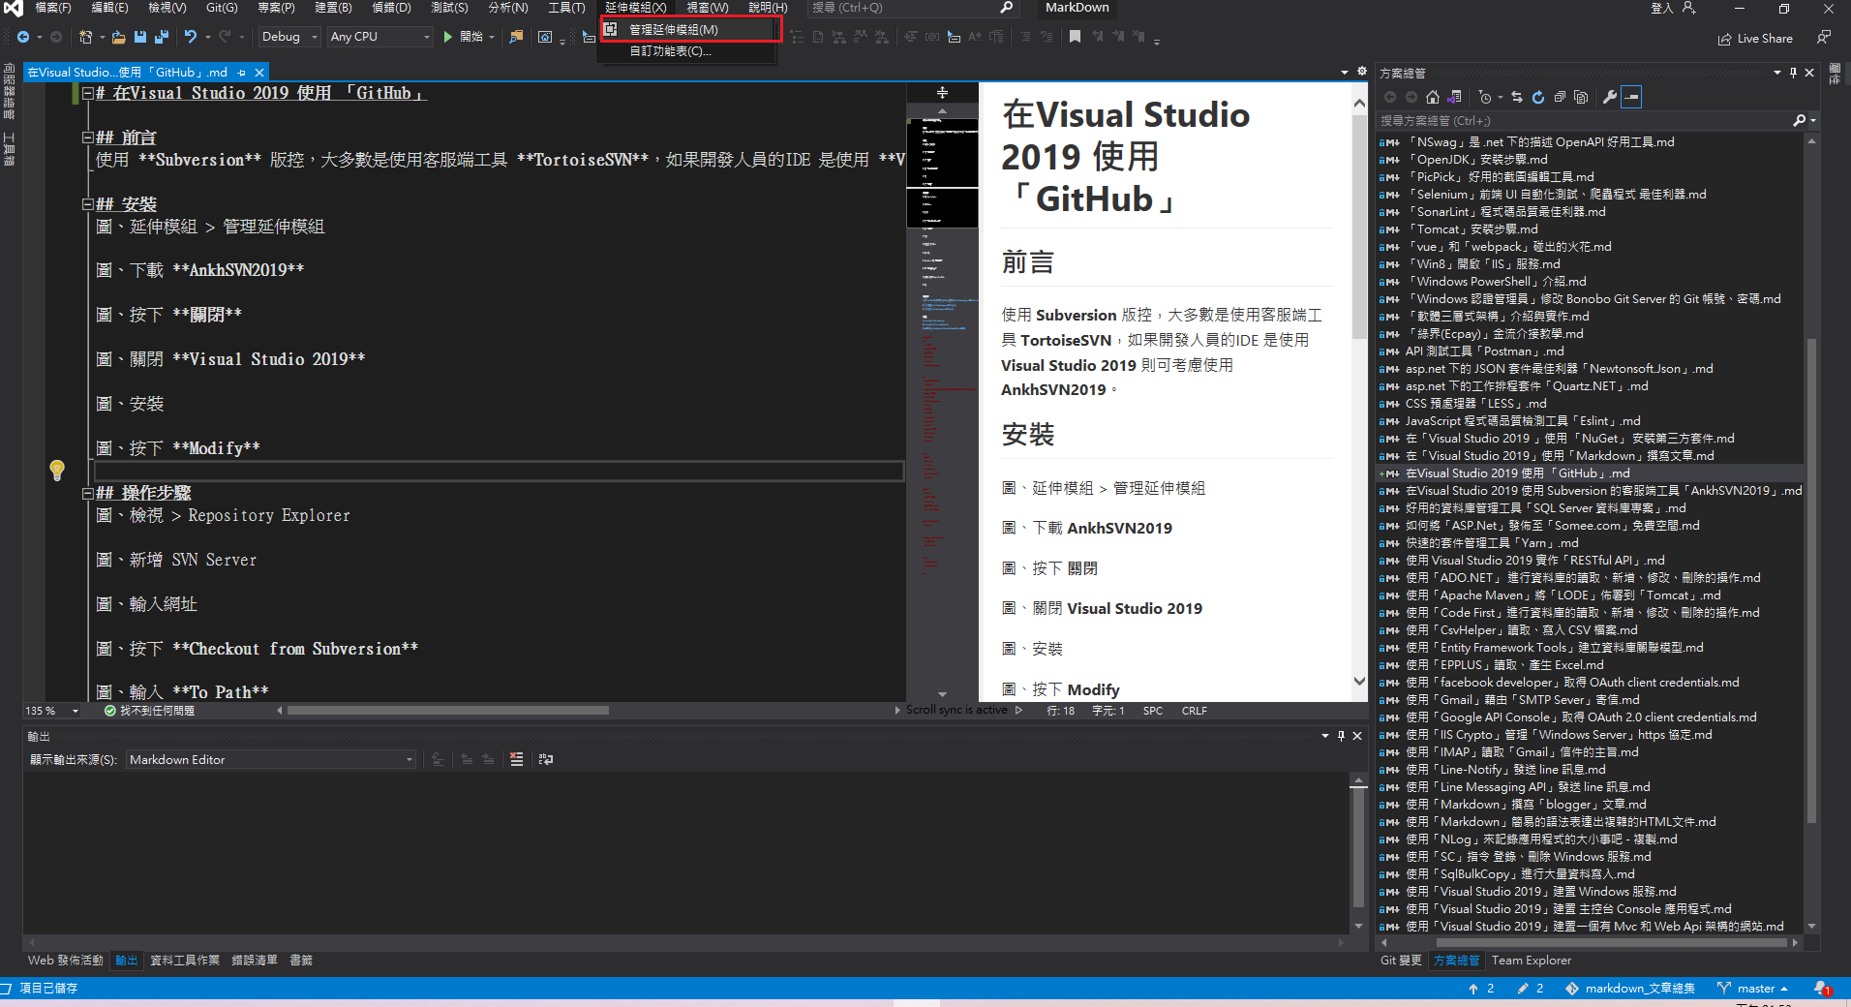This screenshot has width=1851, height=1007.
Task: Select 管理延伸模組(M) menu entry
Action: click(x=688, y=30)
